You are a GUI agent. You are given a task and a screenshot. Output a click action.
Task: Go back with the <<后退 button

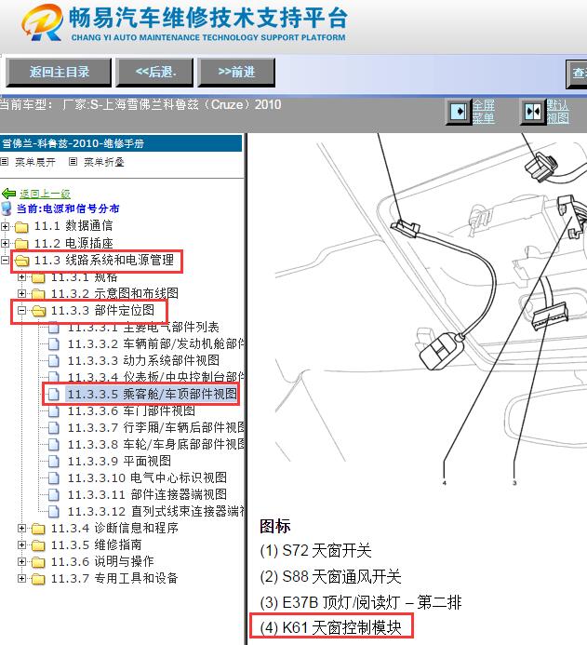click(155, 72)
